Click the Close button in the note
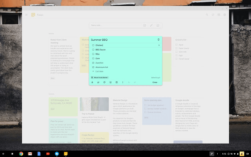Screen dimensions: 251x157 pyautogui.click(x=155, y=82)
